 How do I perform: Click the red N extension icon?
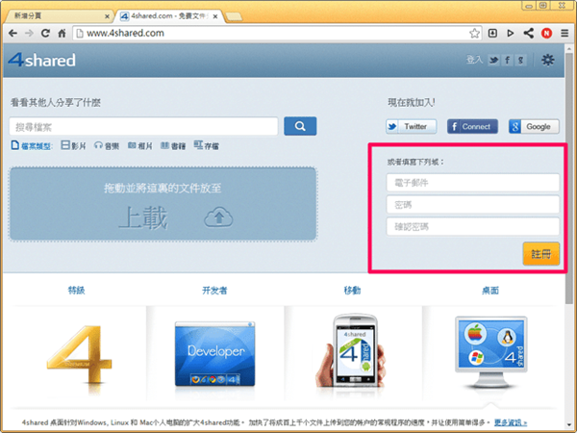547,33
